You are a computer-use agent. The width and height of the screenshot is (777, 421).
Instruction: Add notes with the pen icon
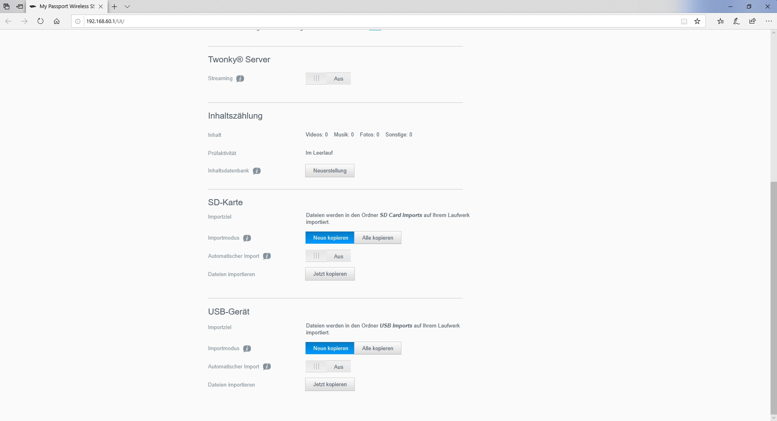[x=737, y=21]
